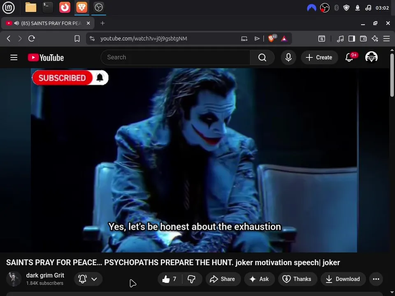Open the Brave hamburger main menu
Screen dimensions: 395x296
386,39
